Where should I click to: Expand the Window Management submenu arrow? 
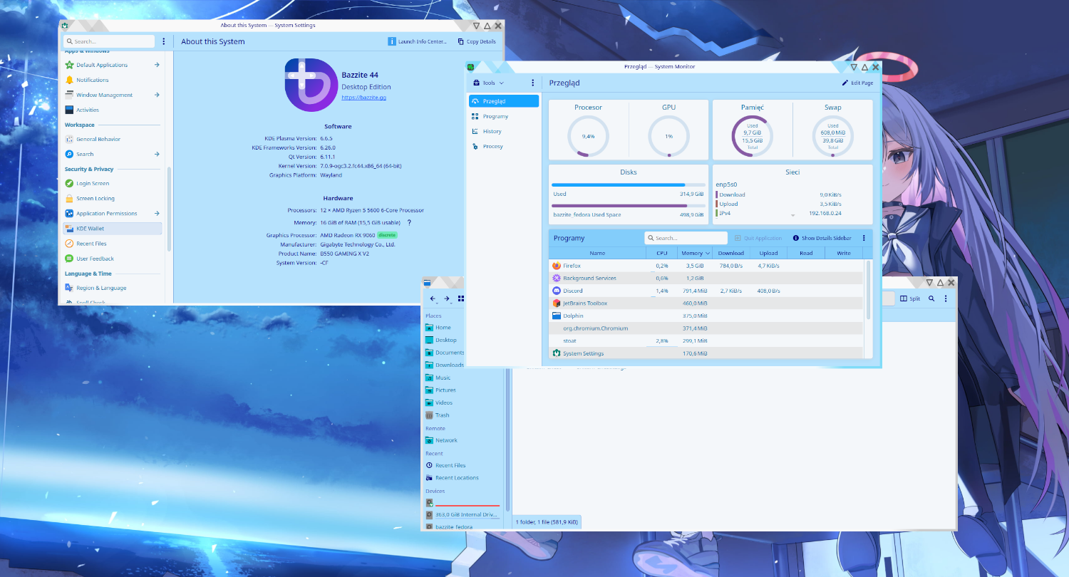pyautogui.click(x=156, y=95)
